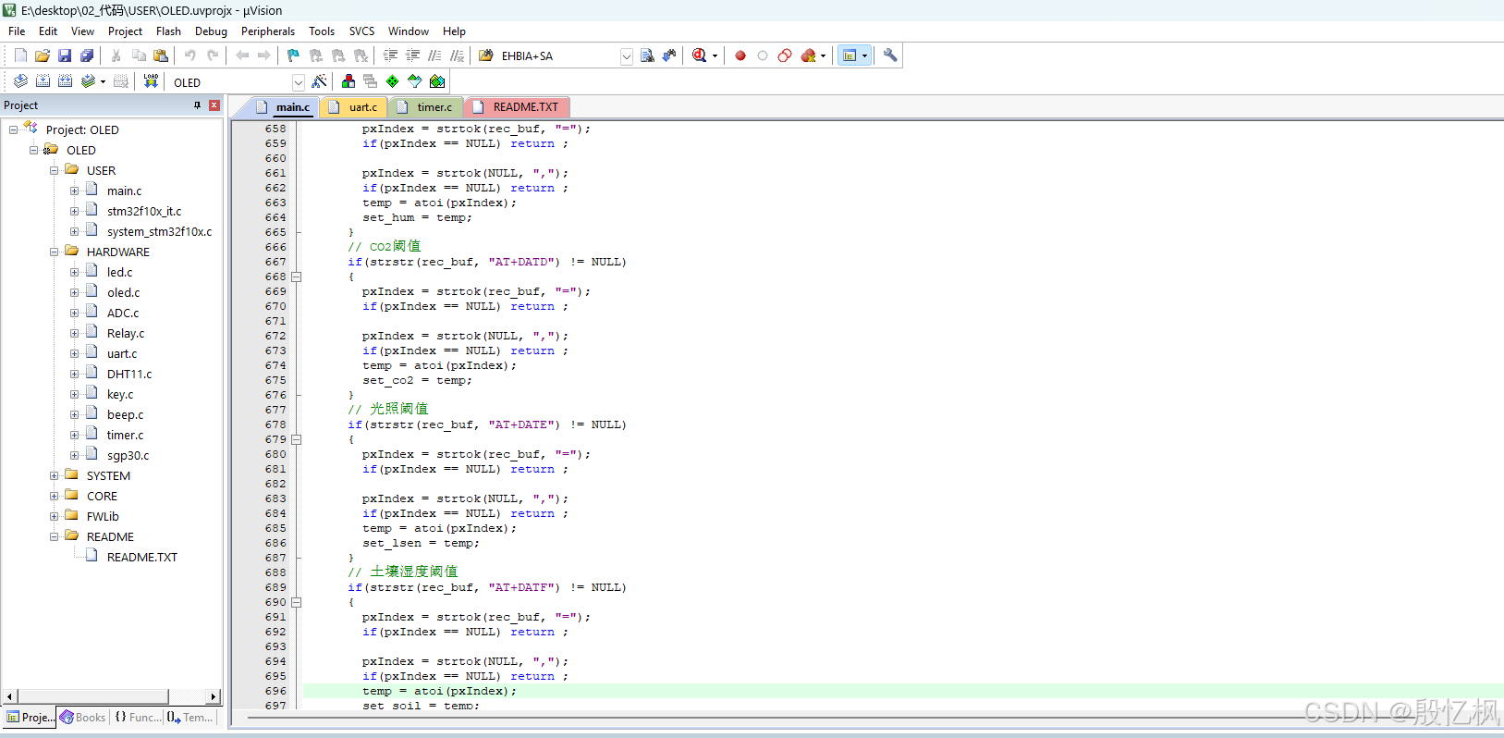
Task: Open the Window Layout dropdown arrow
Action: pyautogui.click(x=865, y=56)
